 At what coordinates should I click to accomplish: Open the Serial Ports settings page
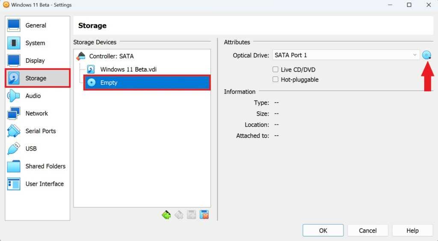click(40, 131)
